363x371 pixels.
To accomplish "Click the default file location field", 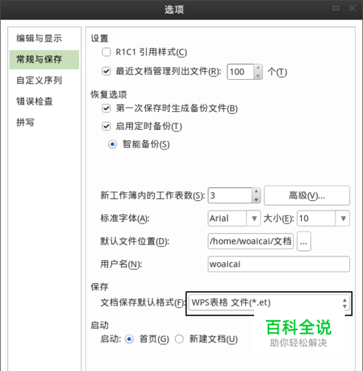I will tap(250, 241).
